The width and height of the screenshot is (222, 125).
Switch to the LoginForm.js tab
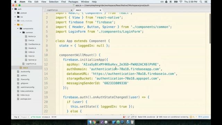tap(52, 10)
